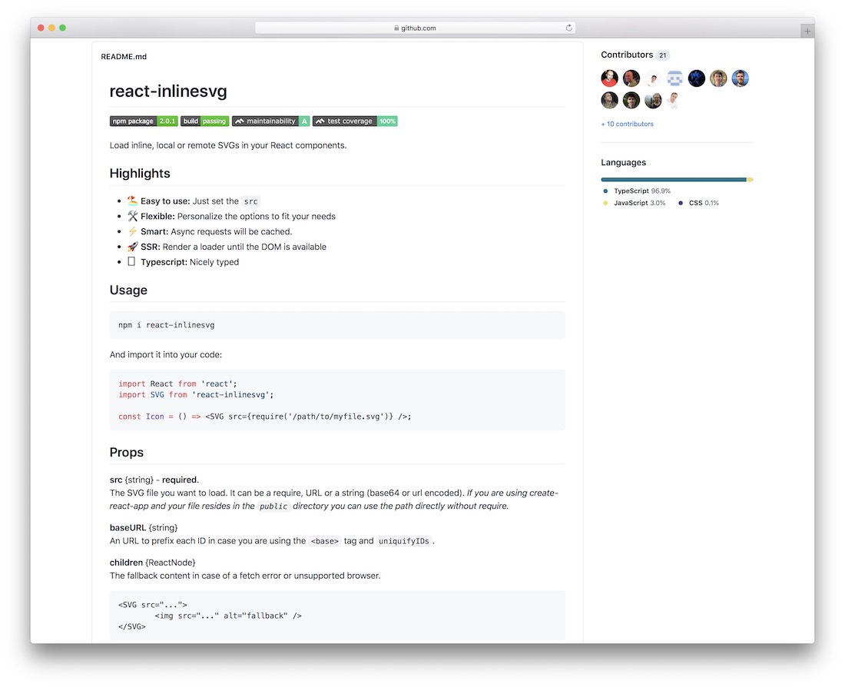Click the test coverage 100% badge

click(x=355, y=121)
